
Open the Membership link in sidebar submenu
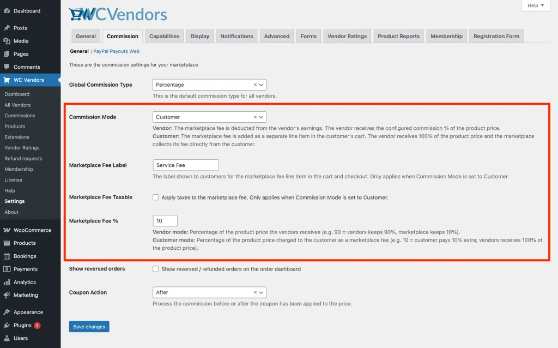tap(19, 169)
